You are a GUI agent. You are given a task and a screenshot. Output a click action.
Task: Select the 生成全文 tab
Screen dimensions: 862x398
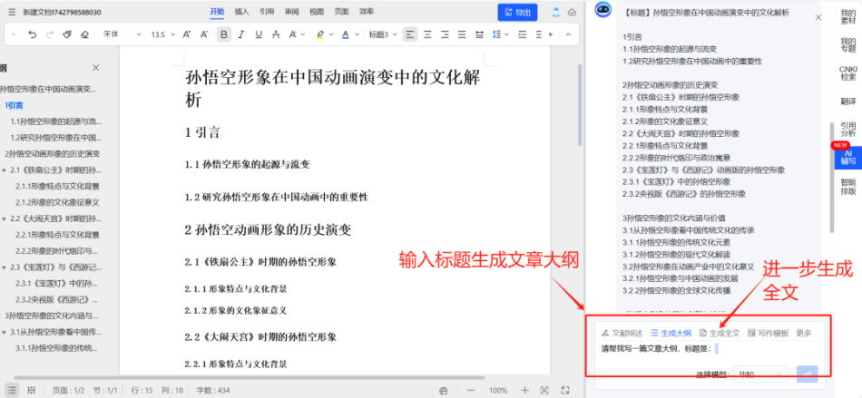[x=719, y=333]
